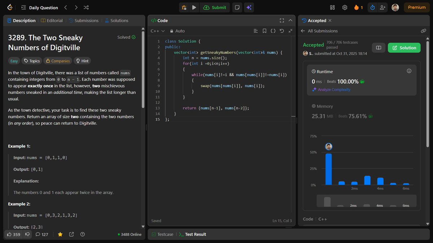Click the share link icon
Viewport: 433px width, 243px height.
coord(71,234)
